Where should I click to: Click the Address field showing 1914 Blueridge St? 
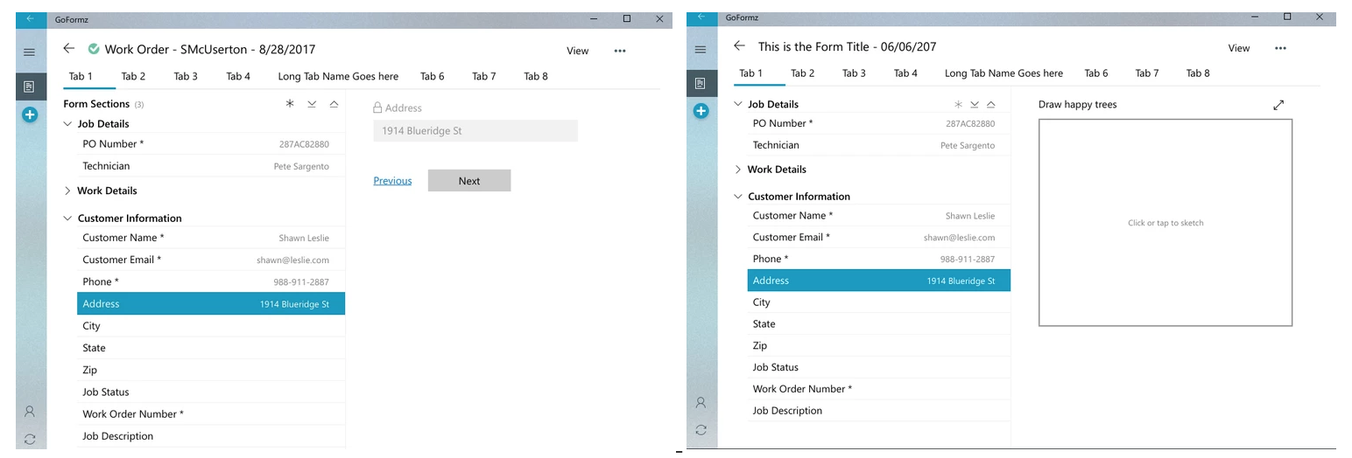pos(475,131)
